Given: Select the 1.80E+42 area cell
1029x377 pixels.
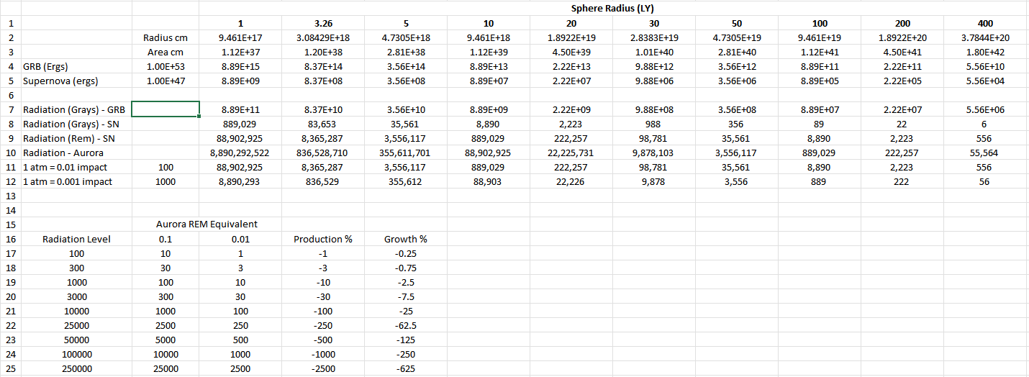Looking at the screenshot, I should 986,52.
